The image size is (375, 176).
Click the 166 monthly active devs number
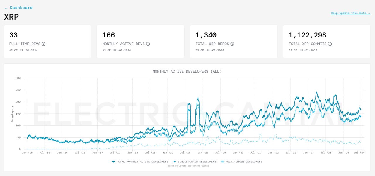[x=108, y=35]
